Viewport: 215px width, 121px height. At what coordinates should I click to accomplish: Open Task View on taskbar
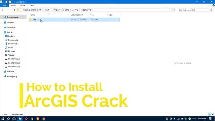click(x=14, y=119)
